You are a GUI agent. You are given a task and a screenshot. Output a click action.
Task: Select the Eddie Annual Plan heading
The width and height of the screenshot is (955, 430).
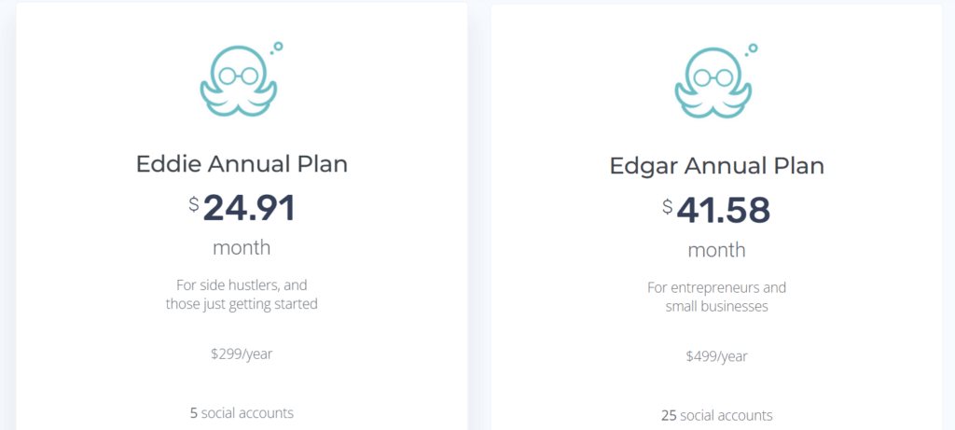click(242, 164)
